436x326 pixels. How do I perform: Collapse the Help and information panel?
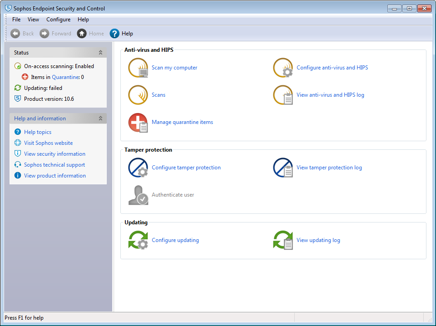(x=100, y=119)
